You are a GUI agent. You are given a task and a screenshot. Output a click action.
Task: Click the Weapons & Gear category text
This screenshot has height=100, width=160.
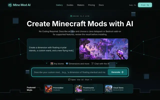(x=89, y=90)
